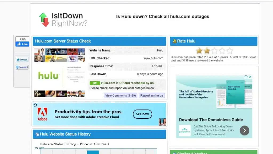This screenshot has width=273, height=154.
Task: Close the Domainless Guide ad
Action: point(250,77)
